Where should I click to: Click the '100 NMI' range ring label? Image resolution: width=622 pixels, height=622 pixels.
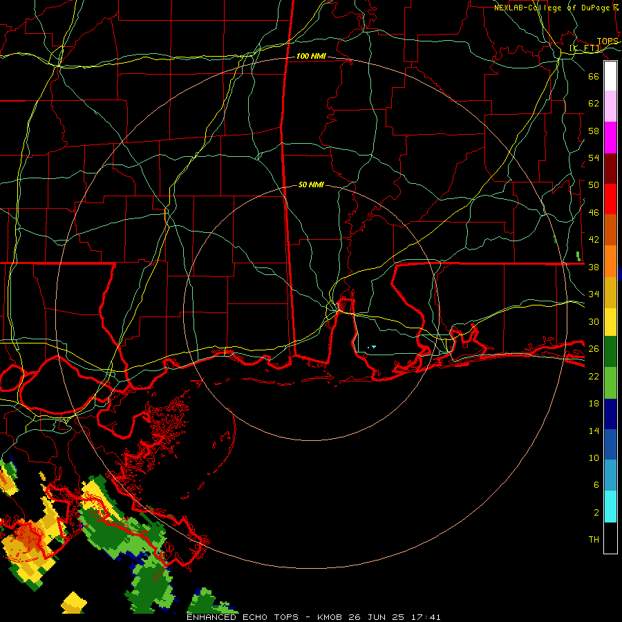311,57
